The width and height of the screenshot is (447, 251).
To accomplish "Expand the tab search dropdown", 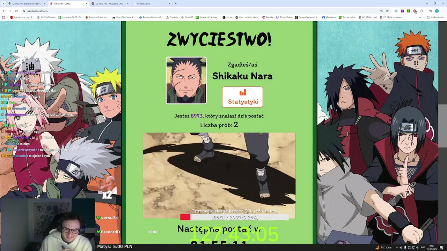I will point(3,3).
